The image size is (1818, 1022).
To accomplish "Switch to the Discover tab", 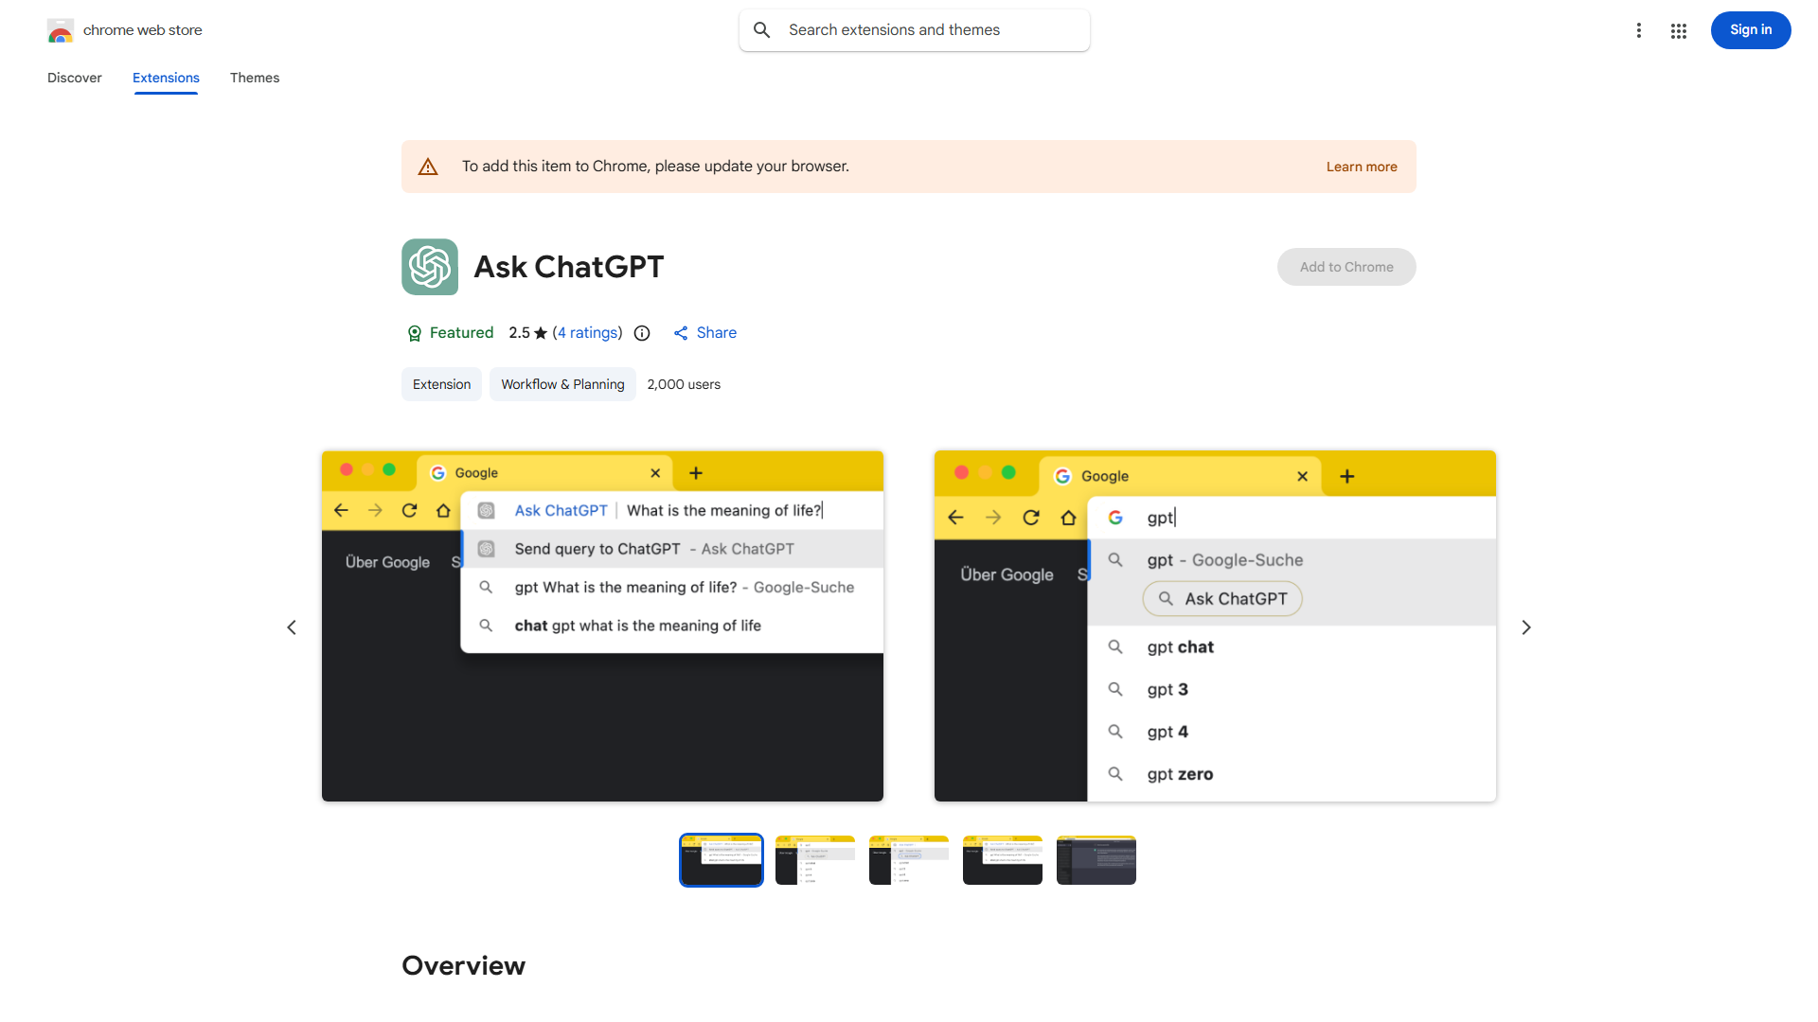I will [74, 78].
